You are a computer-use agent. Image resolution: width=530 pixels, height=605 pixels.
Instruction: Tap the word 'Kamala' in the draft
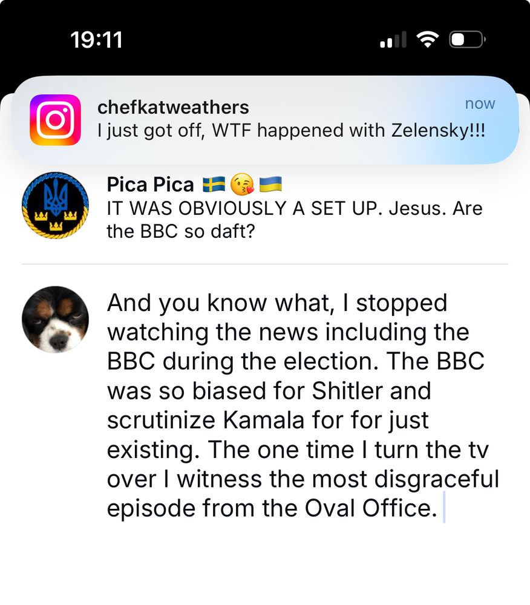pos(264,420)
